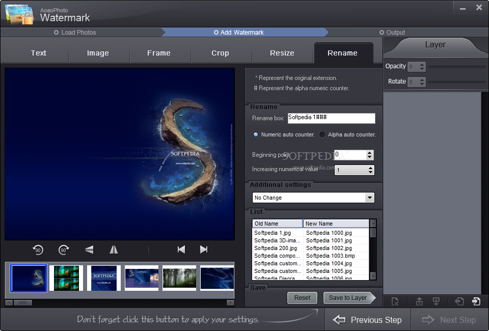Click the Previous Step button

point(368,320)
